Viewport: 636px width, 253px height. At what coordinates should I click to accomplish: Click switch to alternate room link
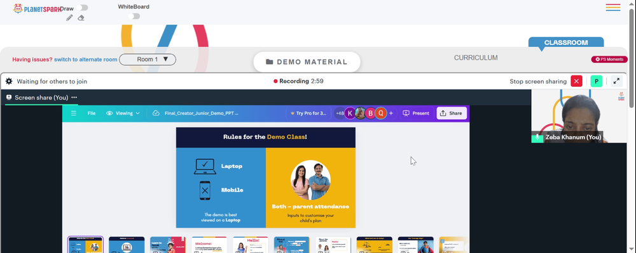tap(86, 60)
